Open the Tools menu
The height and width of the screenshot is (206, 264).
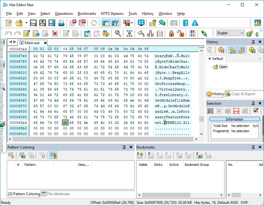coord(133,14)
